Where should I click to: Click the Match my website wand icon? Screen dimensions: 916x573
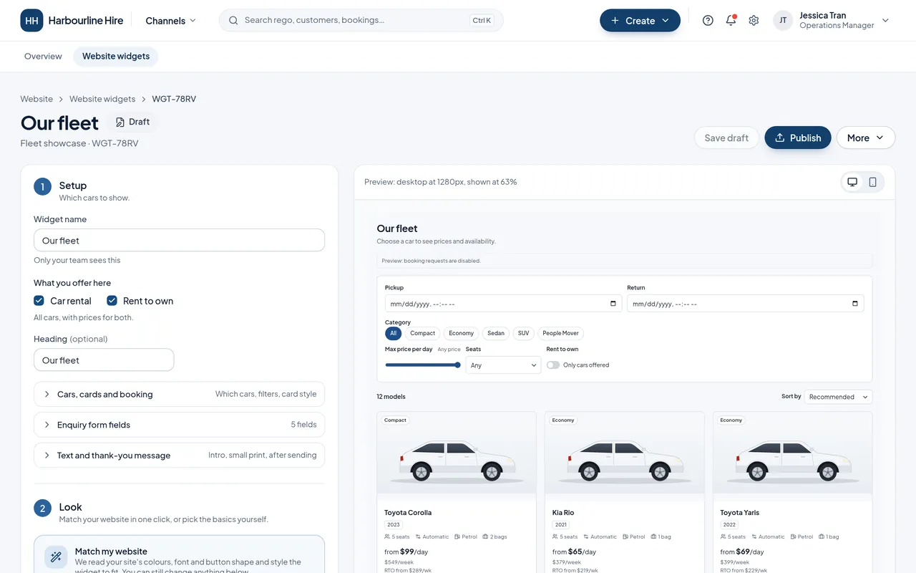[x=56, y=557]
